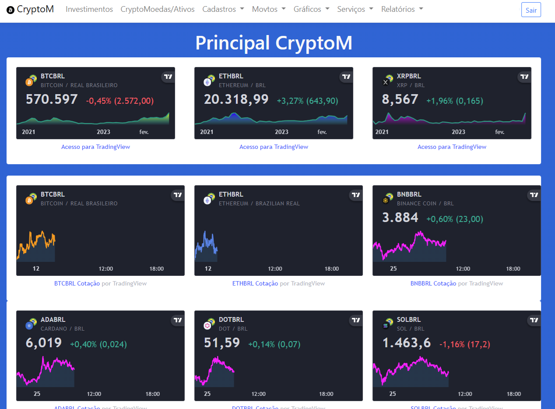The height and width of the screenshot is (409, 555).
Task: Expand the Cadastros dropdown menu
Action: point(223,9)
